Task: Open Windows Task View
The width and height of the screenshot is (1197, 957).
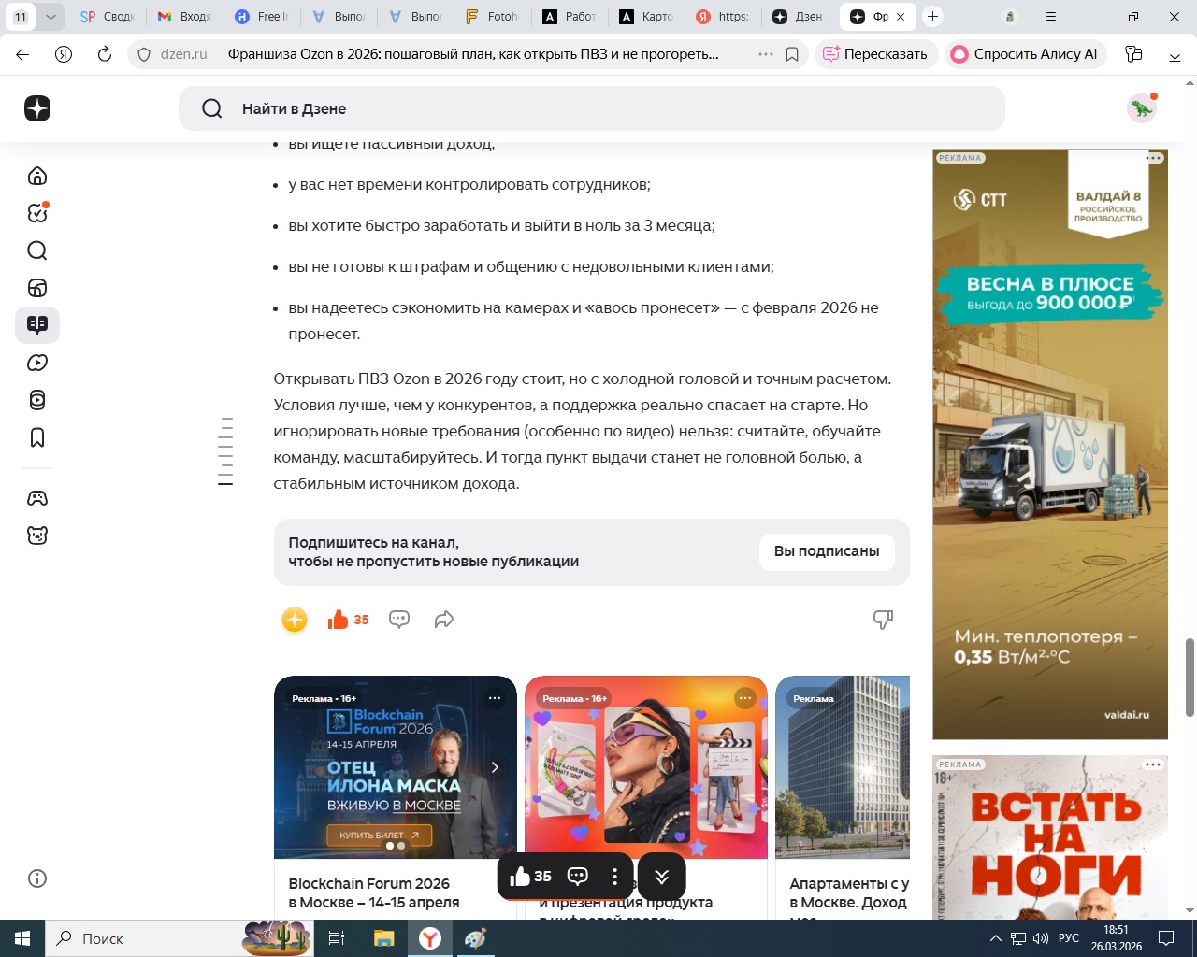Action: click(x=337, y=938)
